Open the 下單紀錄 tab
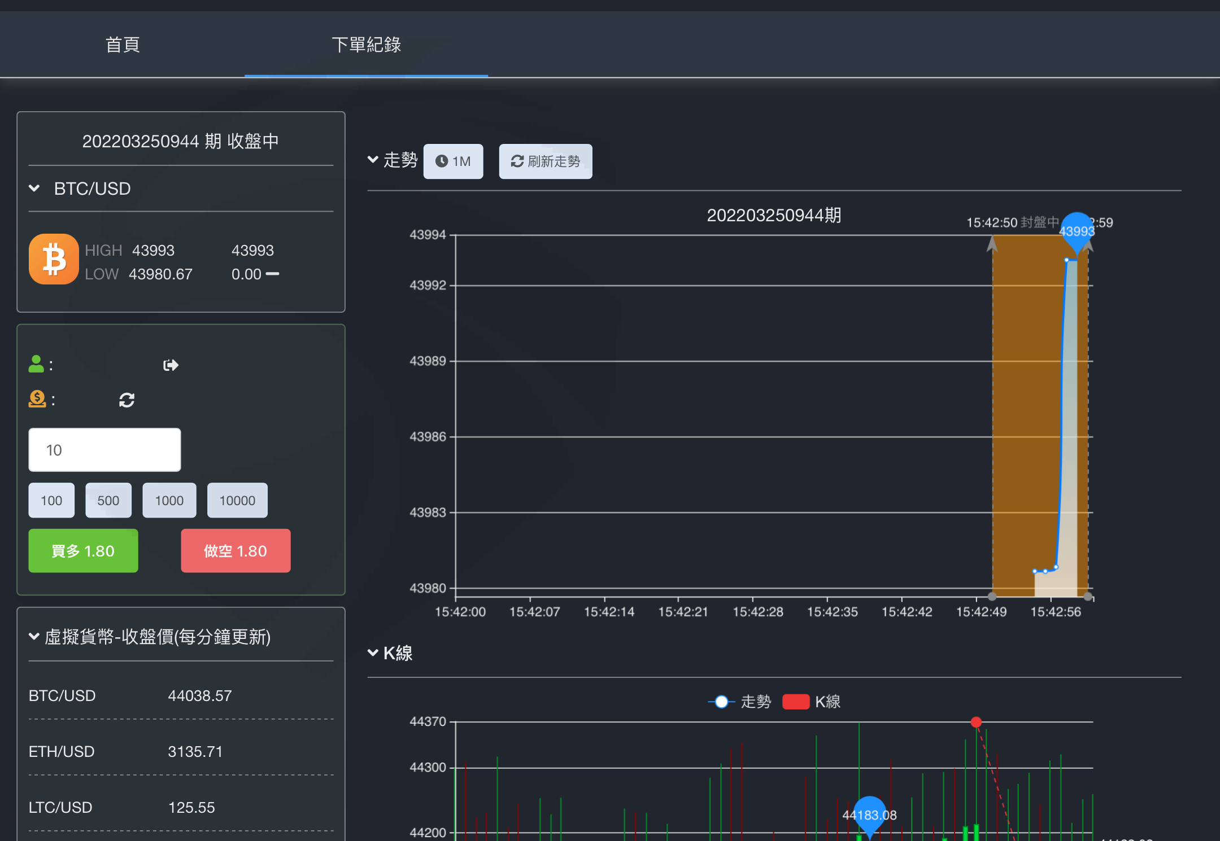This screenshot has width=1220, height=841. [366, 45]
